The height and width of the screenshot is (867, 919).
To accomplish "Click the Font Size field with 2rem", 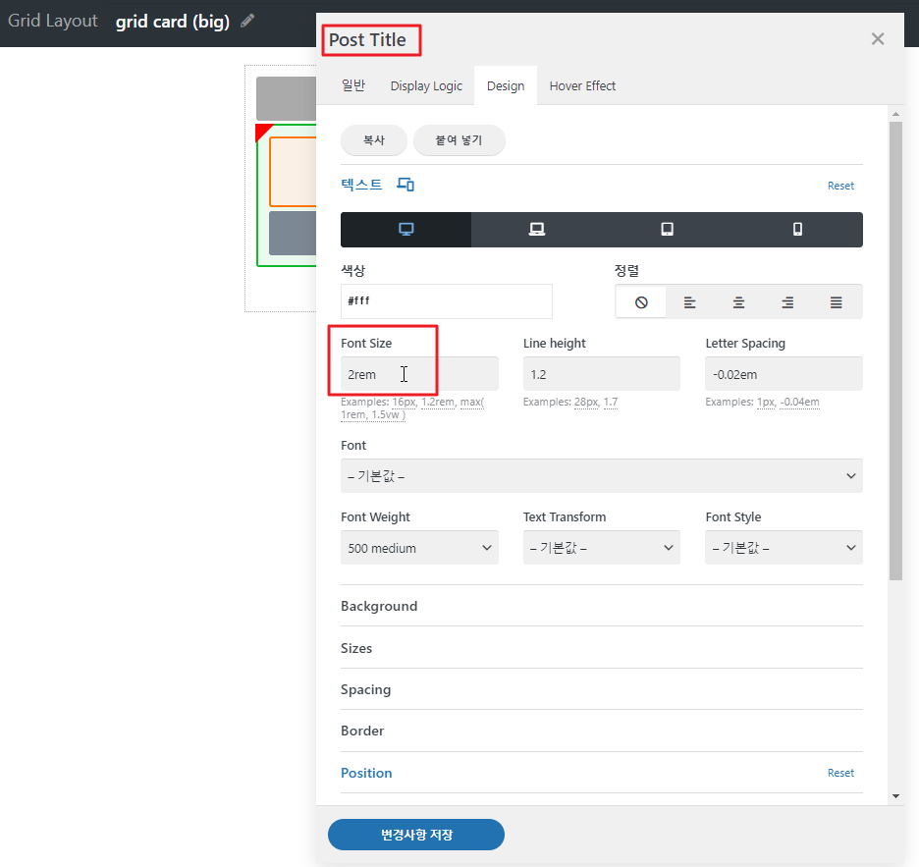I will pyautogui.click(x=419, y=374).
